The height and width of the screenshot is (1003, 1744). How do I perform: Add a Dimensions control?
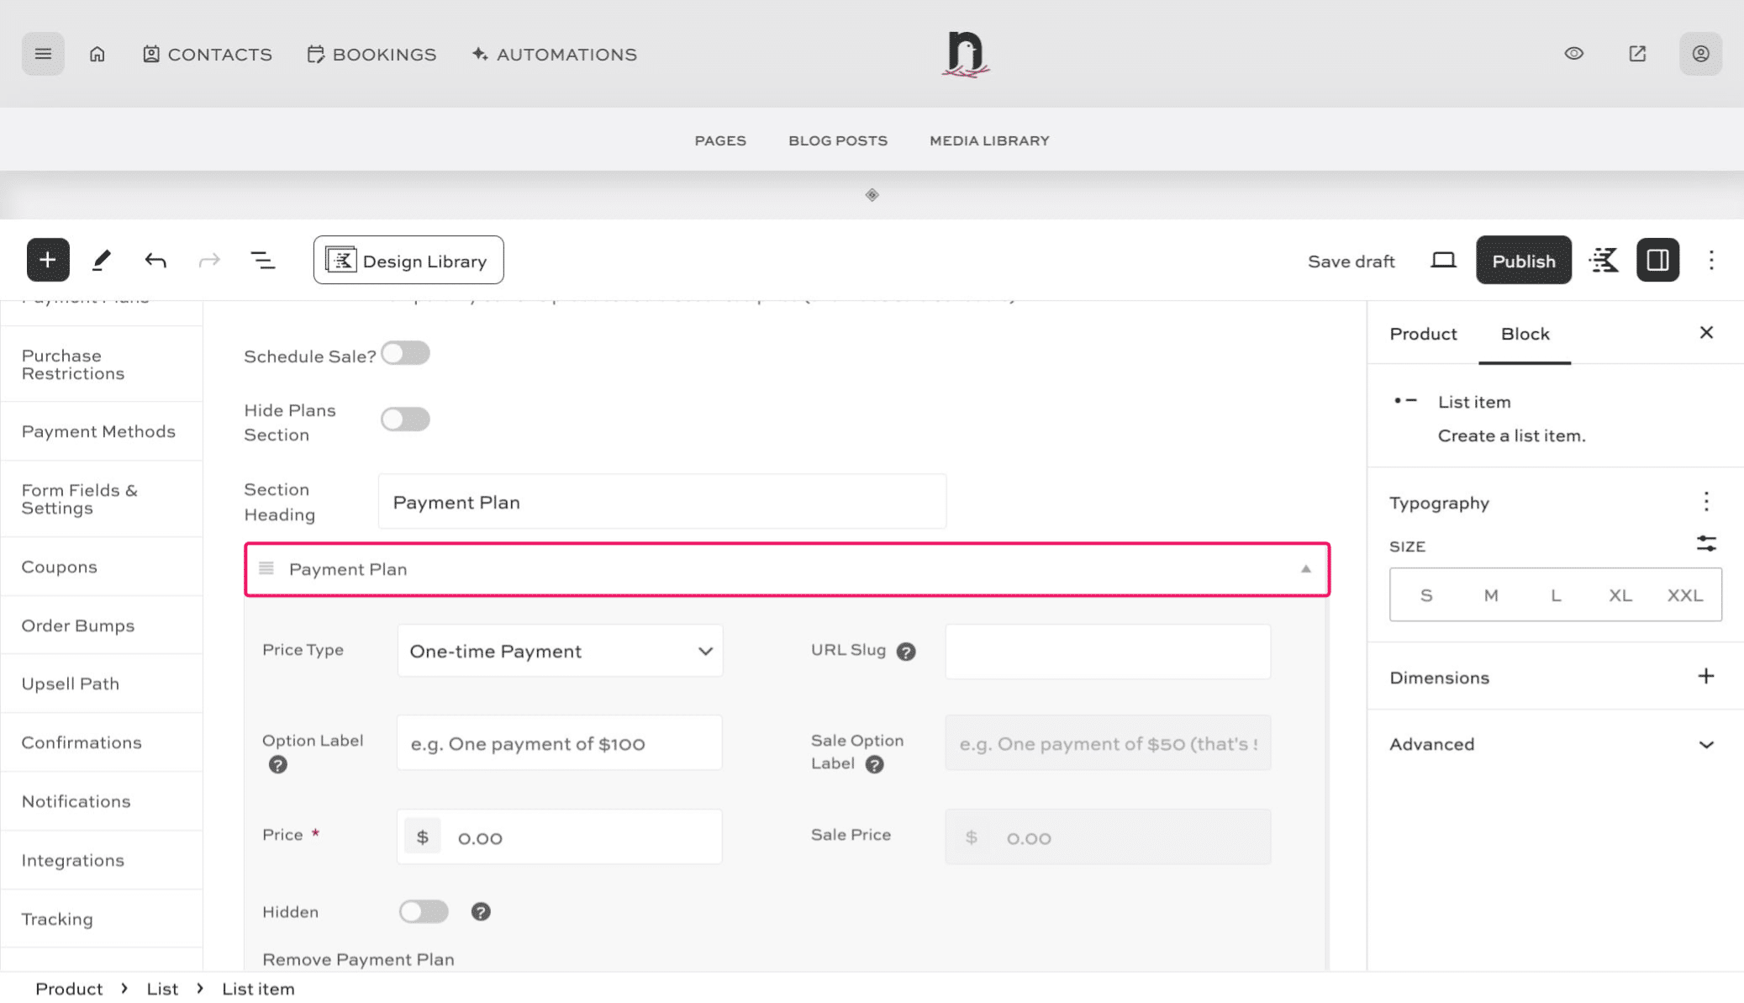[x=1706, y=676]
